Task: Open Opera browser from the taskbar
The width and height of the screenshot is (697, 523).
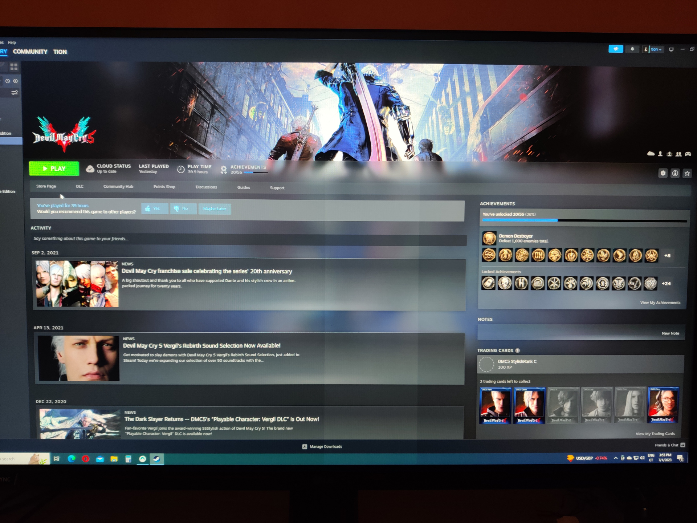Action: (x=86, y=459)
